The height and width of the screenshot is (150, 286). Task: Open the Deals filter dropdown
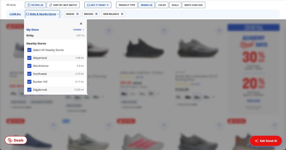click(175, 5)
